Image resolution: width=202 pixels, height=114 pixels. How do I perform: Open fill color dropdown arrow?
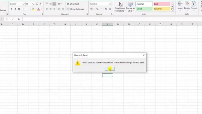coord(36,9)
